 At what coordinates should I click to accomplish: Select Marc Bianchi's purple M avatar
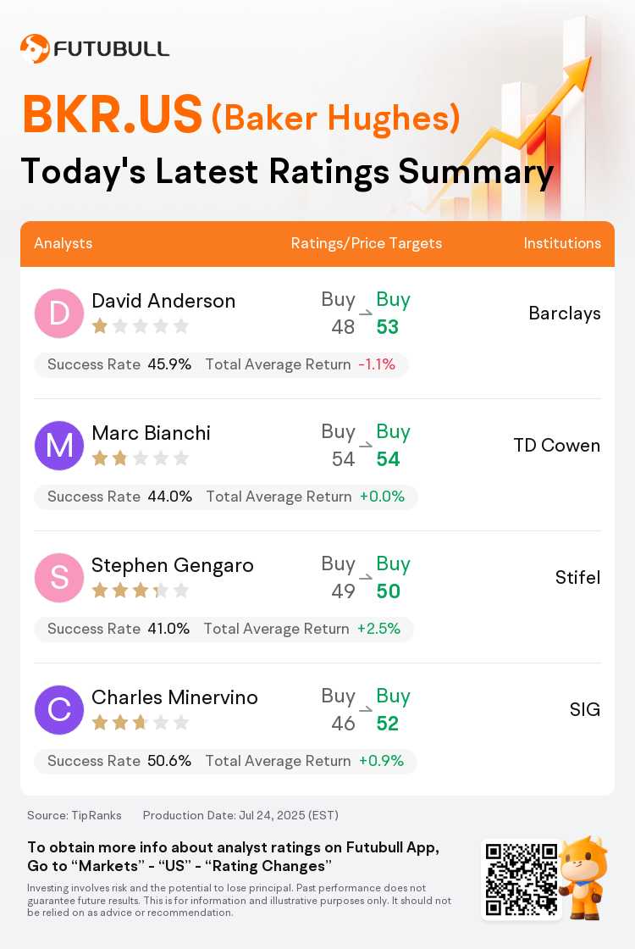click(x=58, y=446)
